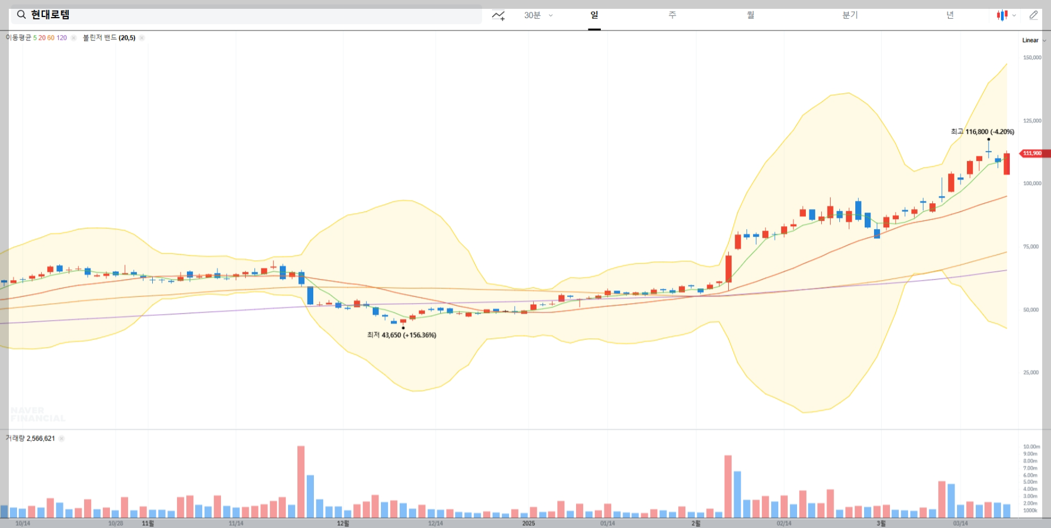Click the 최고 116,800 (-4.20%) high marker
Viewport: 1051px width, 528px height.
(x=982, y=132)
